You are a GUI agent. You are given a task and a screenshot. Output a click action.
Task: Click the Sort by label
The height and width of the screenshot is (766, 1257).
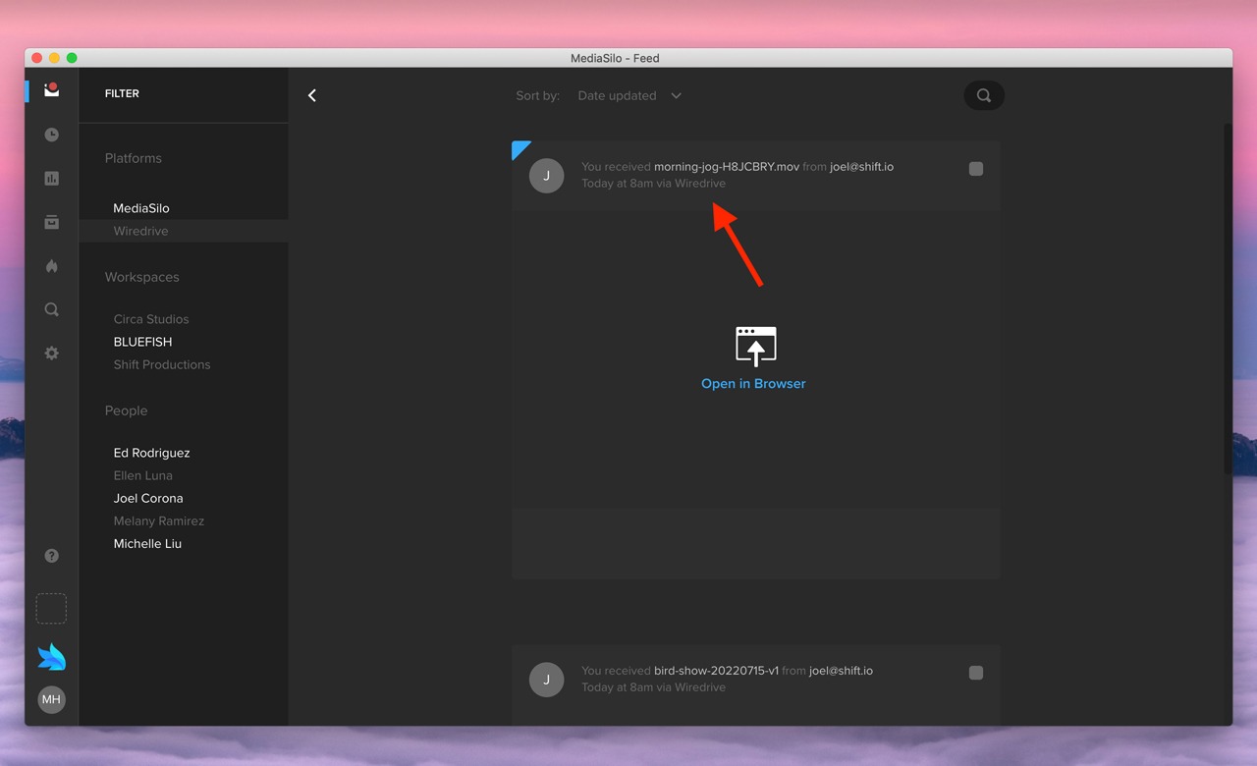[x=538, y=95]
